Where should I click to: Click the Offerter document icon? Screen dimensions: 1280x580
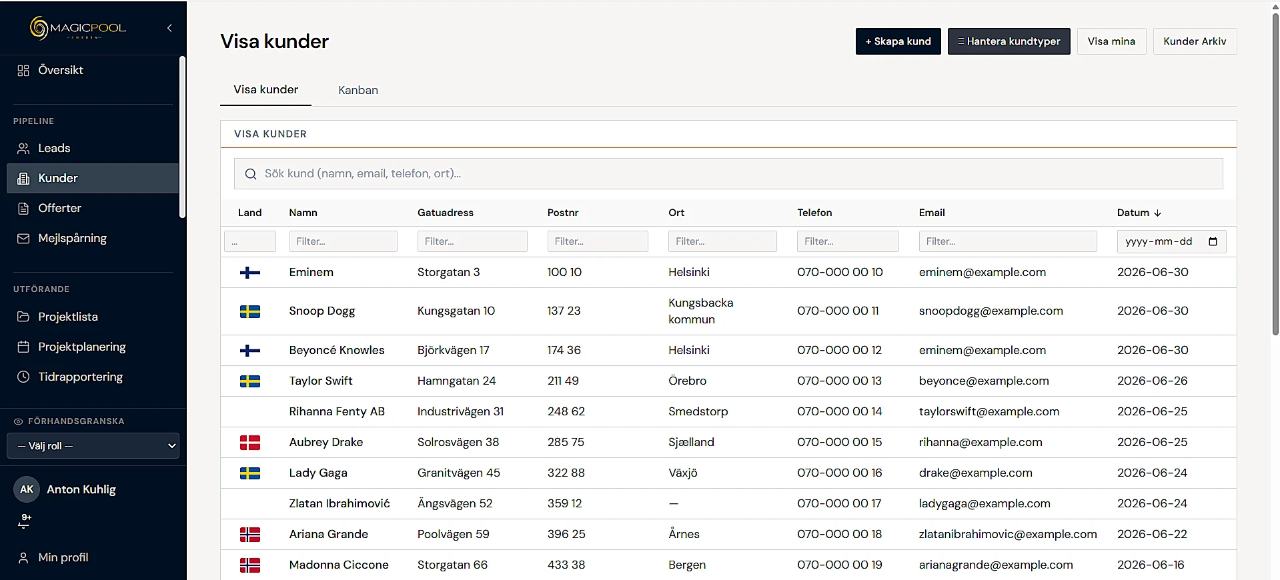click(x=23, y=209)
